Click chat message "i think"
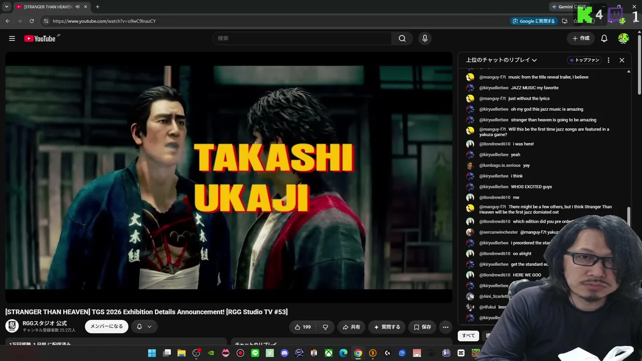Screen dimensions: 642x361 click(517, 176)
